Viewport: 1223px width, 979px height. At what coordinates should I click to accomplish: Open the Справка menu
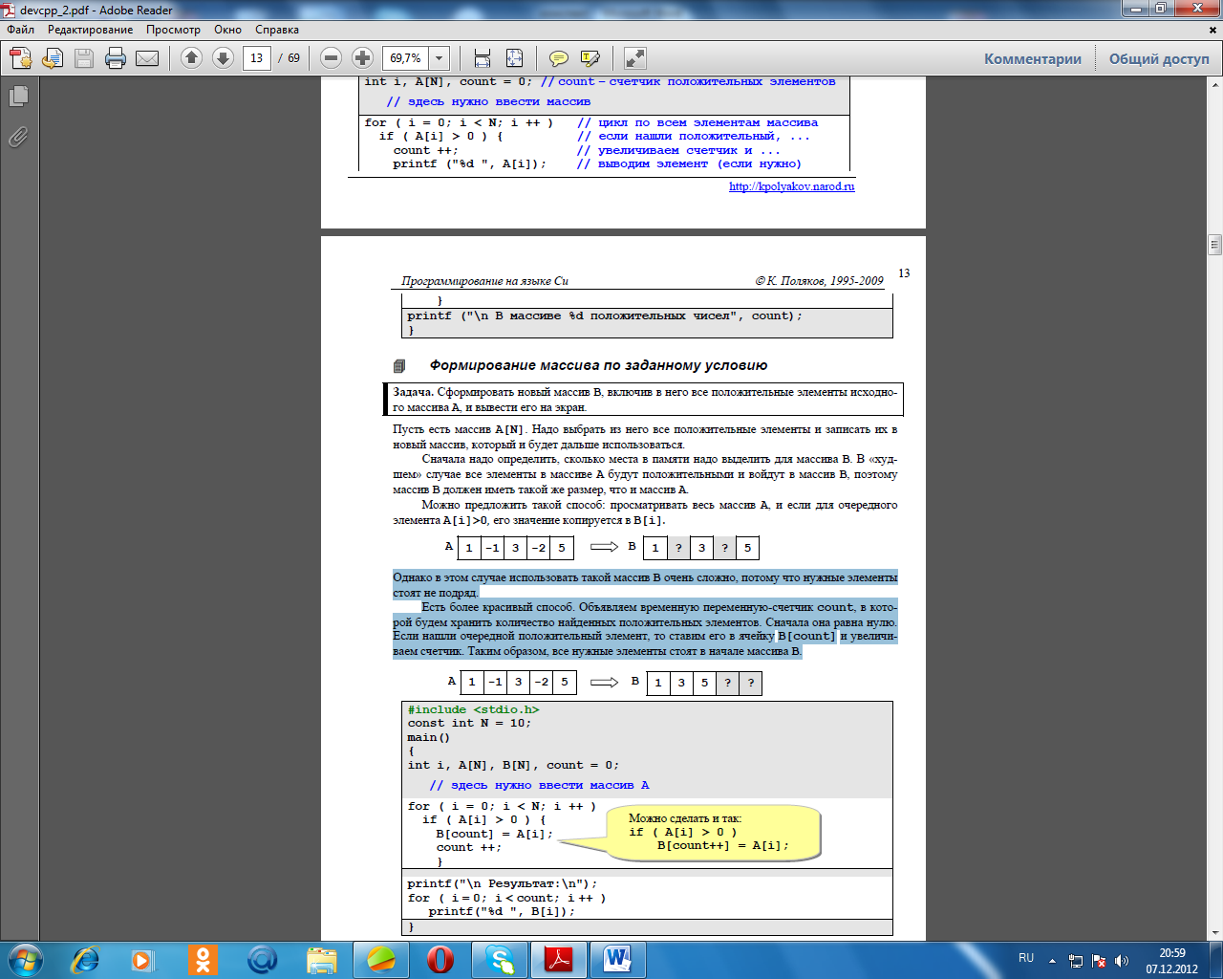pos(277,30)
